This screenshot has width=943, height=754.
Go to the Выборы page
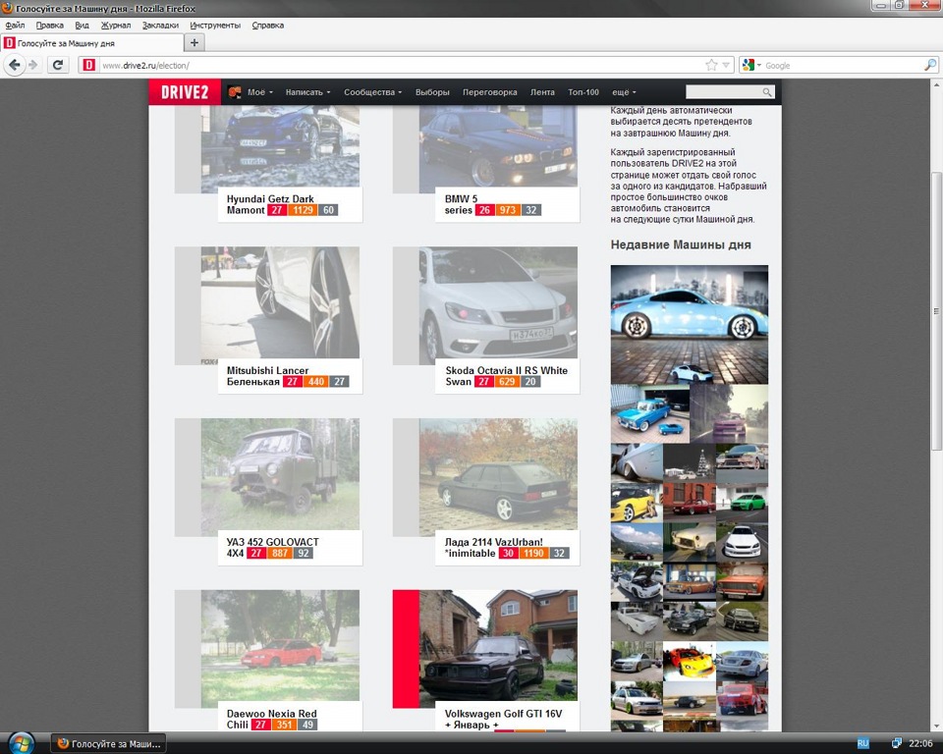point(432,92)
